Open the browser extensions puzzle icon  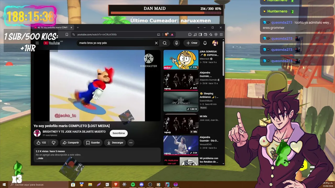pos(190,34)
